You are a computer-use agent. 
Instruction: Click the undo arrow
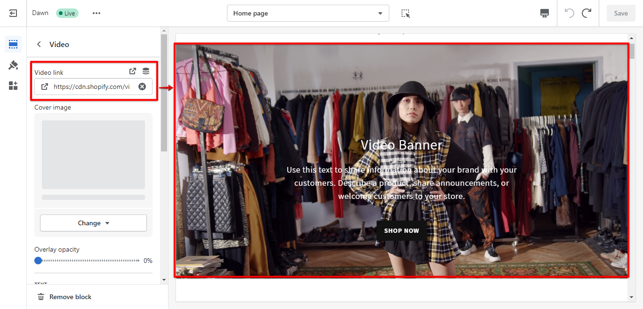[x=570, y=13]
